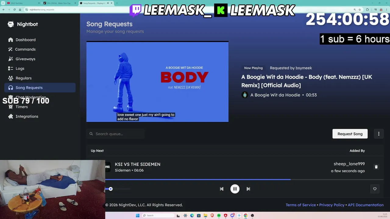Image resolution: width=390 pixels, height=219 pixels.
Task: Open Giveaways section
Action: (x=40, y=59)
